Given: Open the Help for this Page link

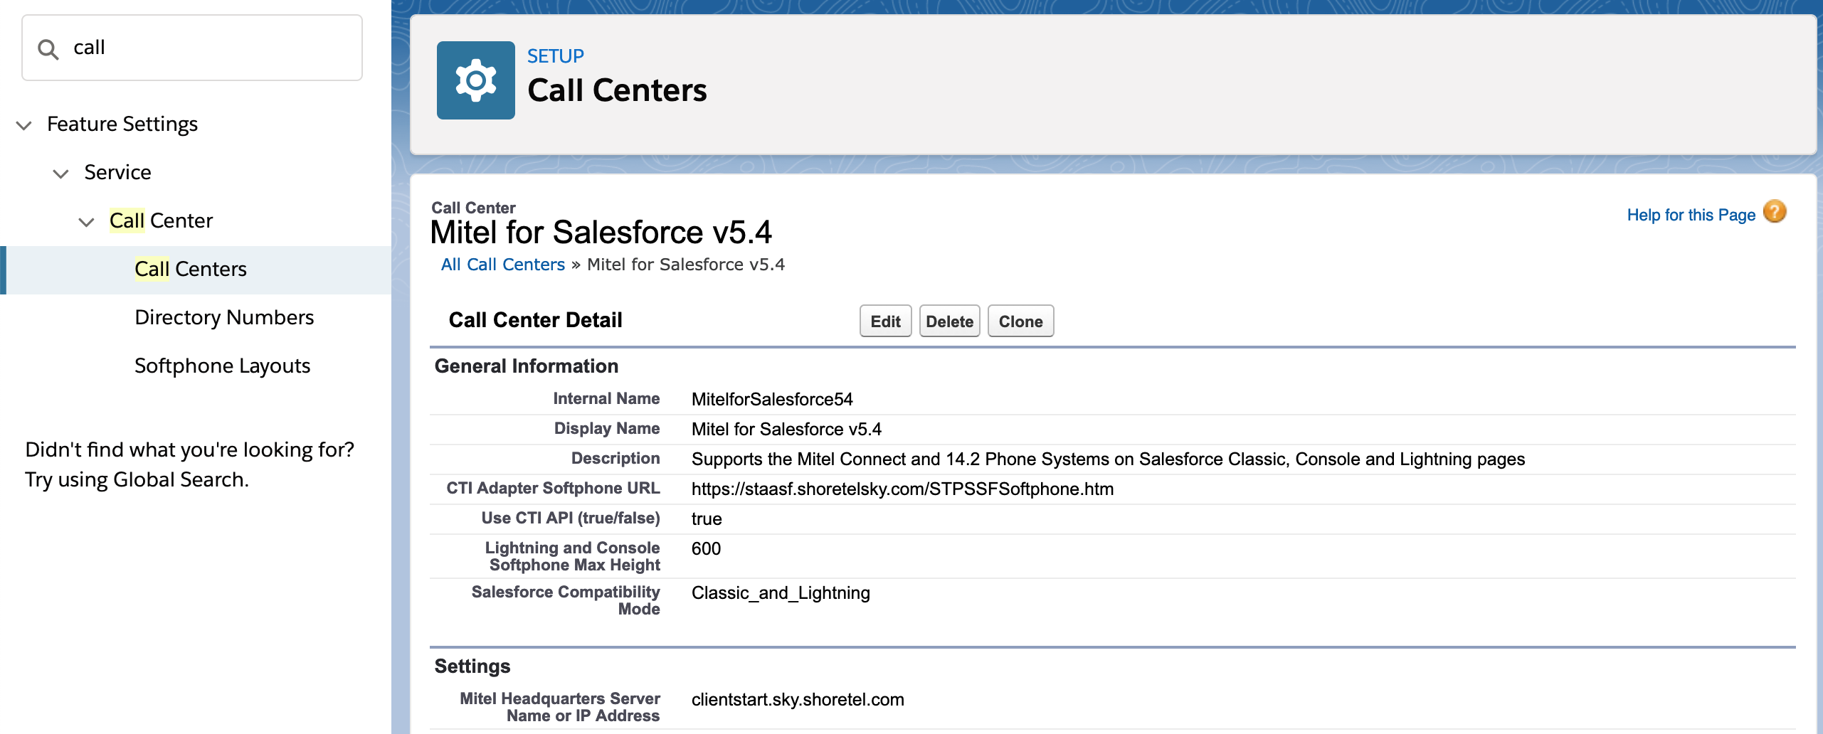Looking at the screenshot, I should (x=1691, y=215).
